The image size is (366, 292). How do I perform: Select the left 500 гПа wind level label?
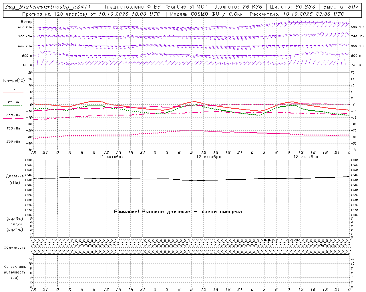(x=25, y=27)
